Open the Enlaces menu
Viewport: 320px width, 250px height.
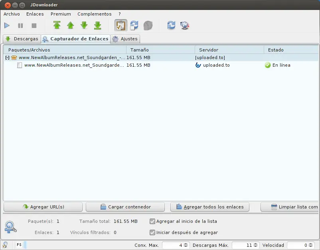click(35, 14)
